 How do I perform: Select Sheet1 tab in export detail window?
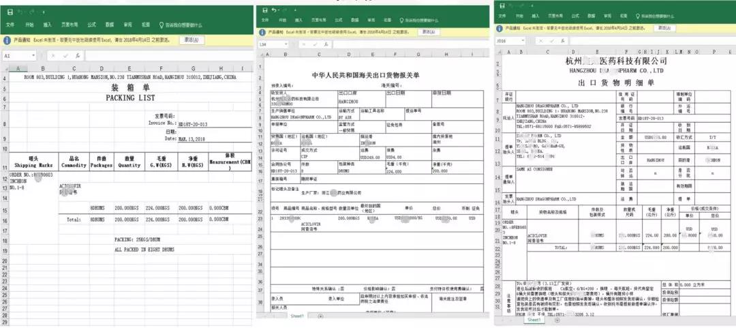click(x=534, y=320)
